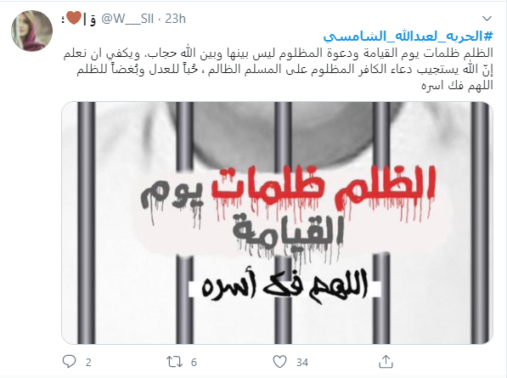The height and width of the screenshot is (378, 507).
Task: Retweet using the retweet arrows icon
Action: pyautogui.click(x=174, y=362)
